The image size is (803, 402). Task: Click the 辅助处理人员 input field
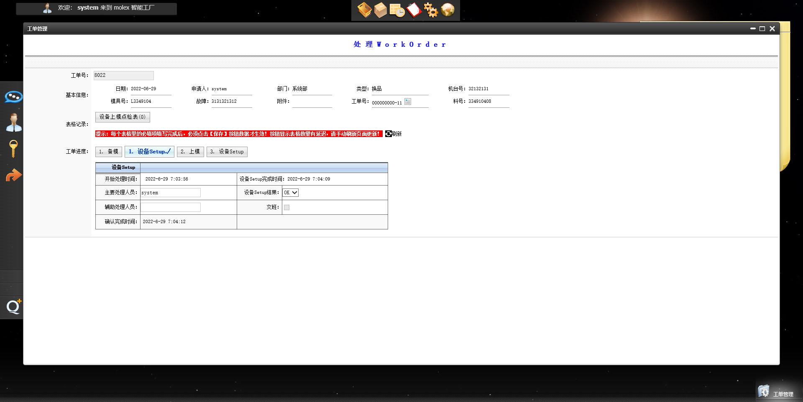coord(171,207)
